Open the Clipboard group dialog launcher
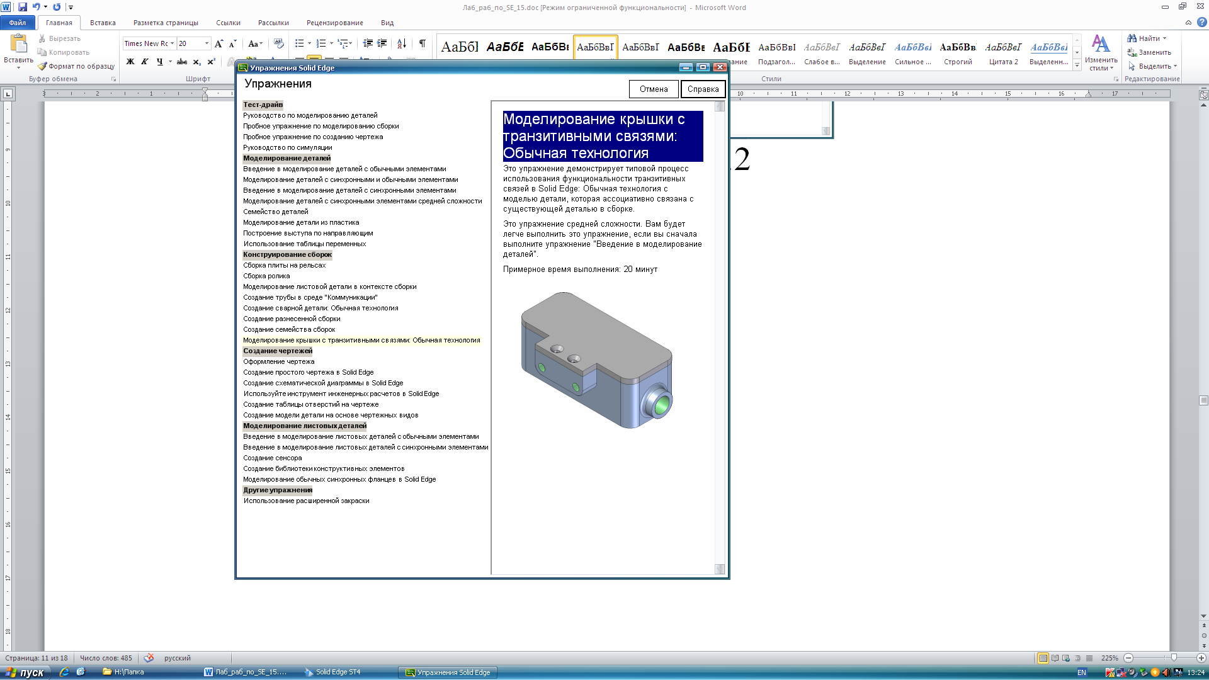This screenshot has width=1209, height=680. pos(114,79)
